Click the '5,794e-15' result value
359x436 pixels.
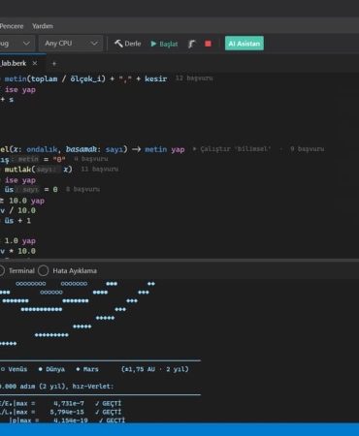pos(67,412)
